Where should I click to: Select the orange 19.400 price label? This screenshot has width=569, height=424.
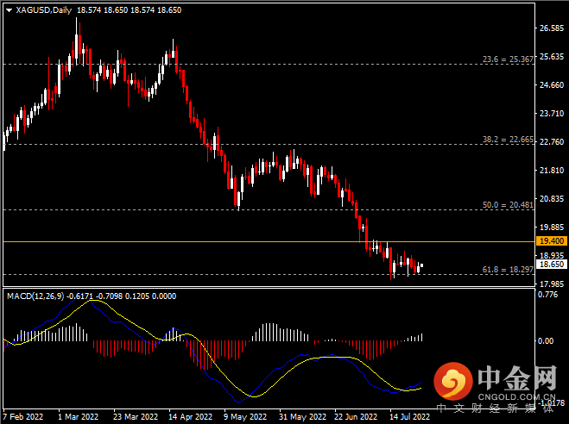click(x=551, y=241)
